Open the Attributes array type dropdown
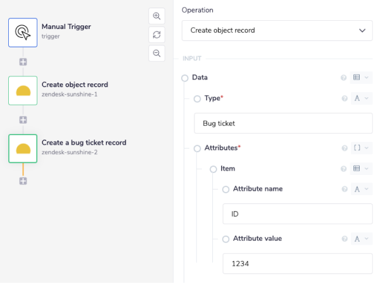Image resolution: width=380 pixels, height=283 pixels. pyautogui.click(x=361, y=148)
